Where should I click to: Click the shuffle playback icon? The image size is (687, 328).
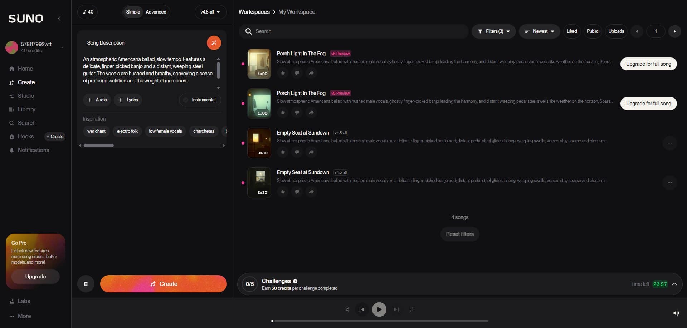(347, 309)
